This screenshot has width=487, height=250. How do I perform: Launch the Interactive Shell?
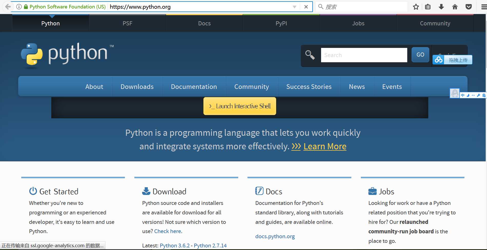[x=240, y=106]
